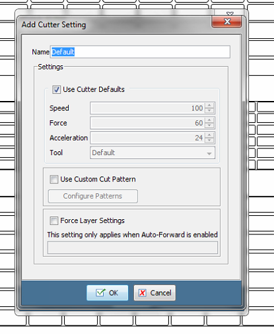Click the Force value field
Screen dimensions: 274x334
[147, 123]
